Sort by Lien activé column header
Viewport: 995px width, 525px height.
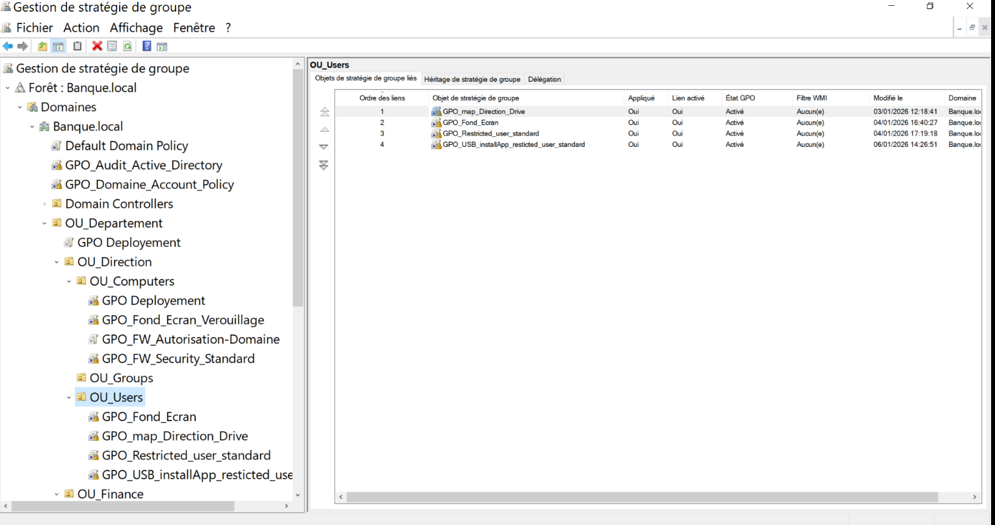[x=695, y=98]
